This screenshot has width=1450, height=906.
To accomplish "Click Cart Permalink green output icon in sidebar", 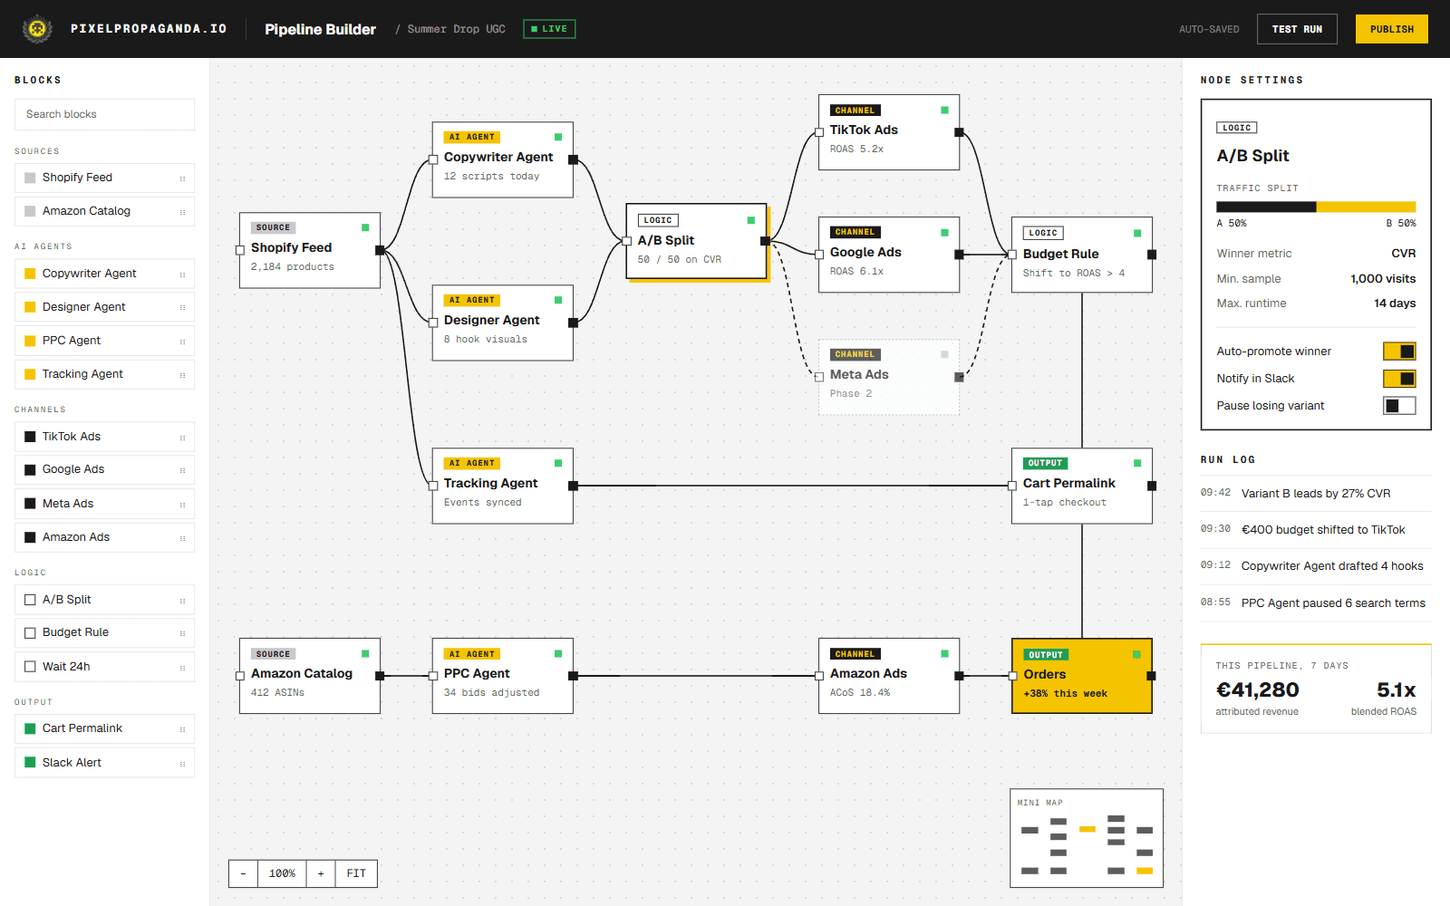I will (x=30, y=728).
